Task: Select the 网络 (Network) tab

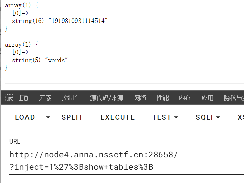Action: [x=140, y=98]
